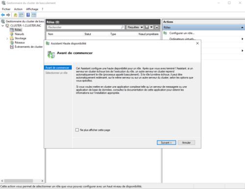
Task: Click the Up one level folder icon
Action: [16, 15]
